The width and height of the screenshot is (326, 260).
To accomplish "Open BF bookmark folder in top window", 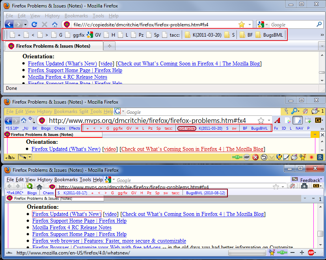I will [x=246, y=35].
